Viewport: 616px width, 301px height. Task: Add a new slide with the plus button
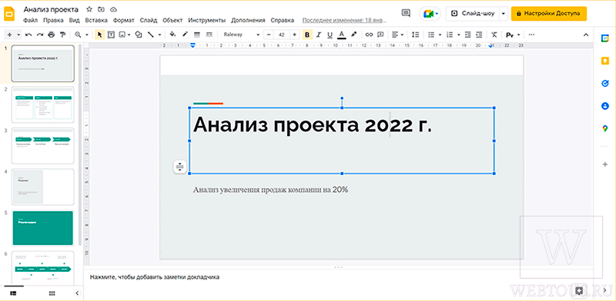pos(9,35)
